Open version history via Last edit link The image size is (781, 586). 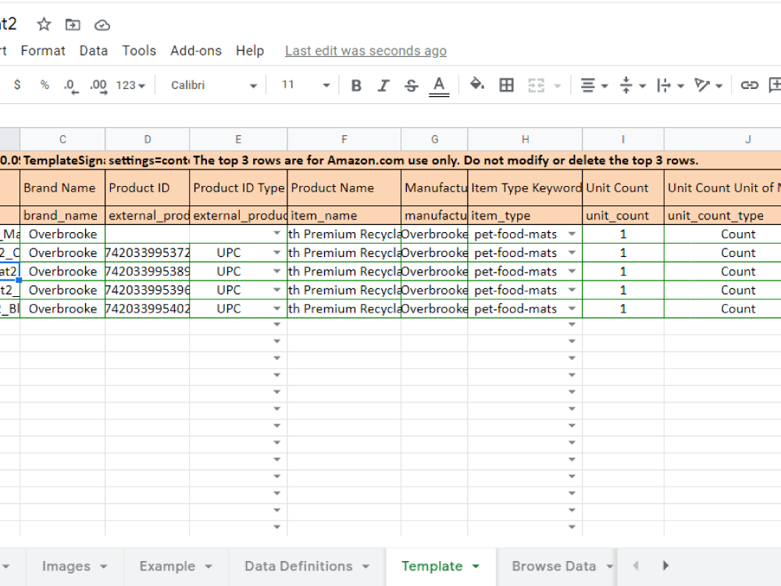coord(366,50)
